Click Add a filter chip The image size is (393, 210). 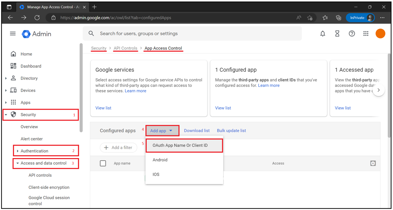[x=118, y=147]
